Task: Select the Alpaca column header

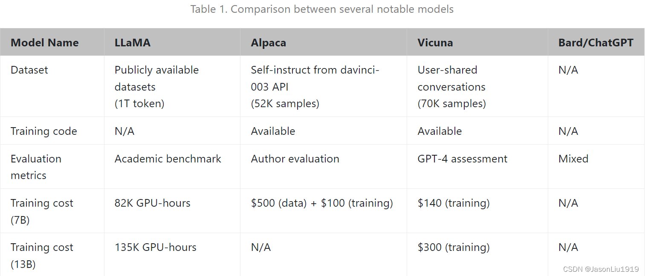Action: point(269,43)
